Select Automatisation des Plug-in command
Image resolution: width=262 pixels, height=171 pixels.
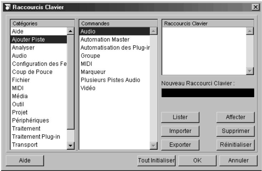click(x=115, y=47)
